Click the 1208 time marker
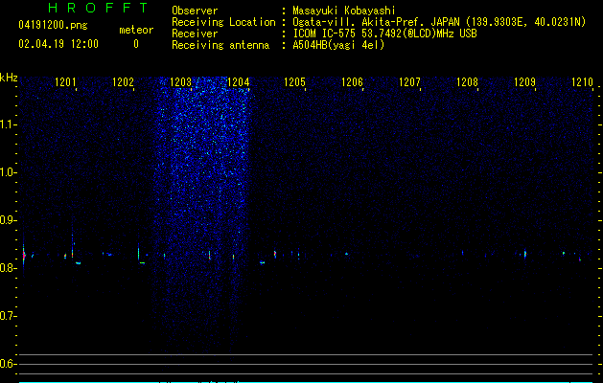This screenshot has height=383, width=603. 467,82
